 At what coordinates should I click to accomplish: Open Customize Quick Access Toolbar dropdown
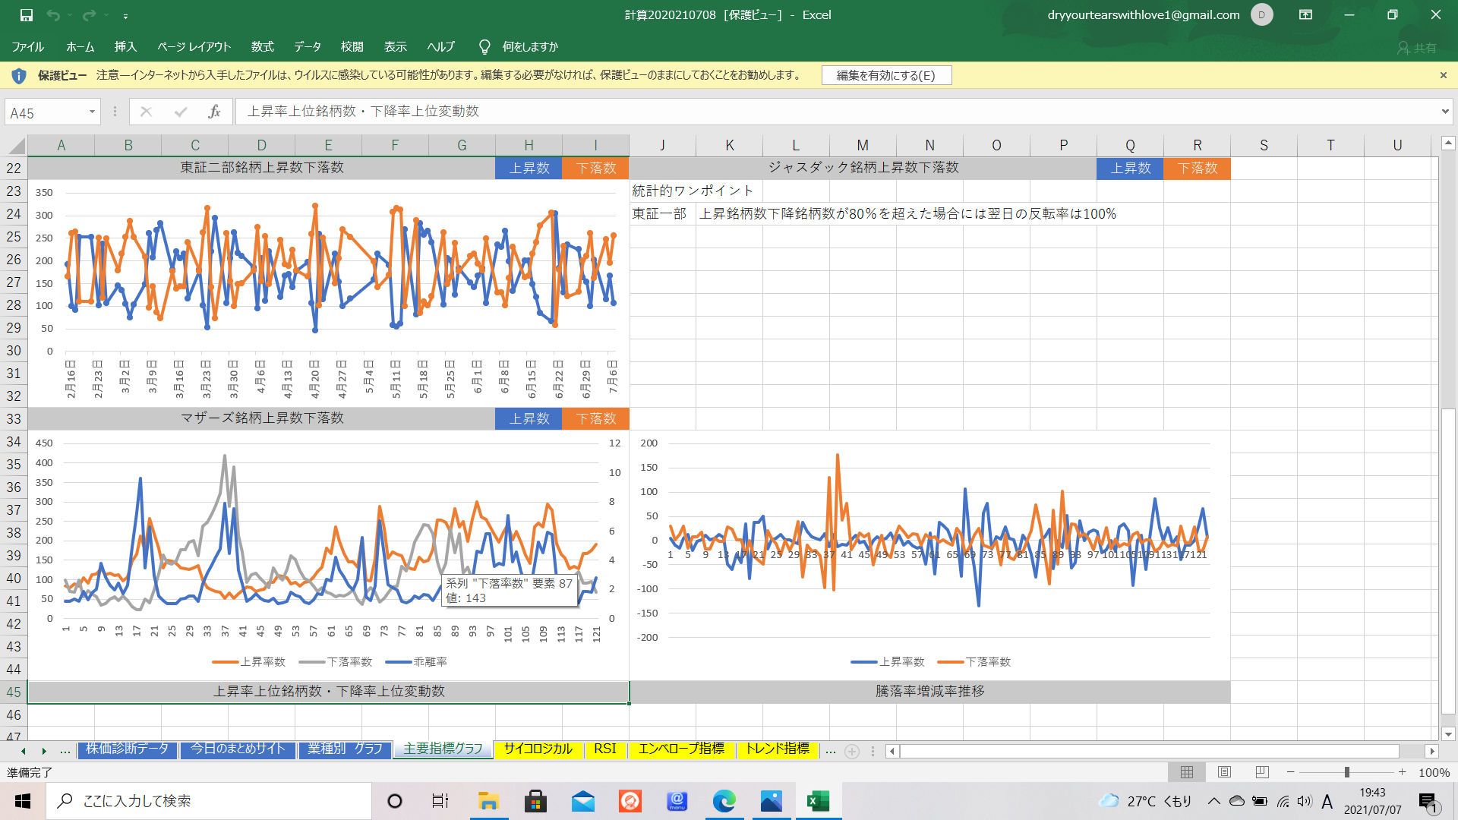click(125, 15)
